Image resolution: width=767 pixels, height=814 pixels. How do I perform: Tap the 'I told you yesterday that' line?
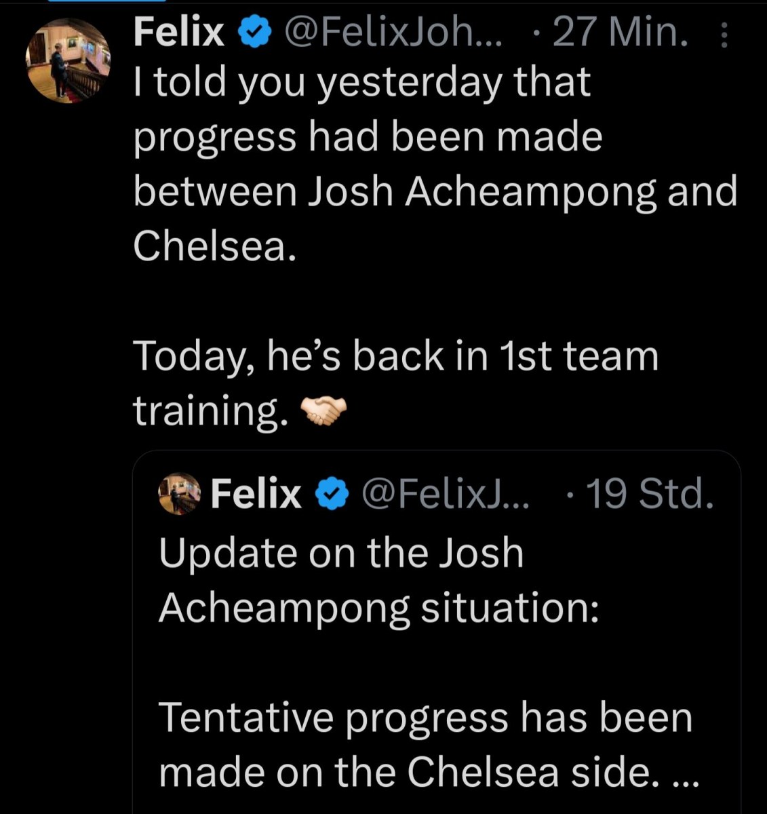coord(362,83)
